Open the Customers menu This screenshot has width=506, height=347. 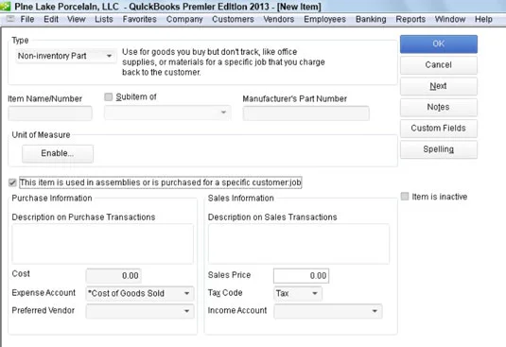point(233,19)
